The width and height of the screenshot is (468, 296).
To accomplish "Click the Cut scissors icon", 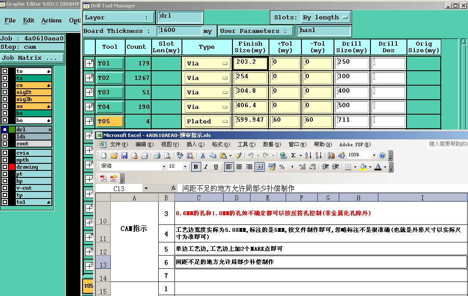I will tap(203, 155).
